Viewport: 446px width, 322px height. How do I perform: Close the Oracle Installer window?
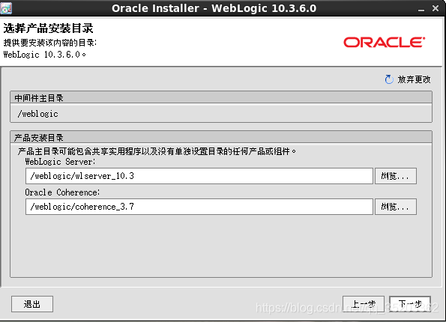coord(436,8)
